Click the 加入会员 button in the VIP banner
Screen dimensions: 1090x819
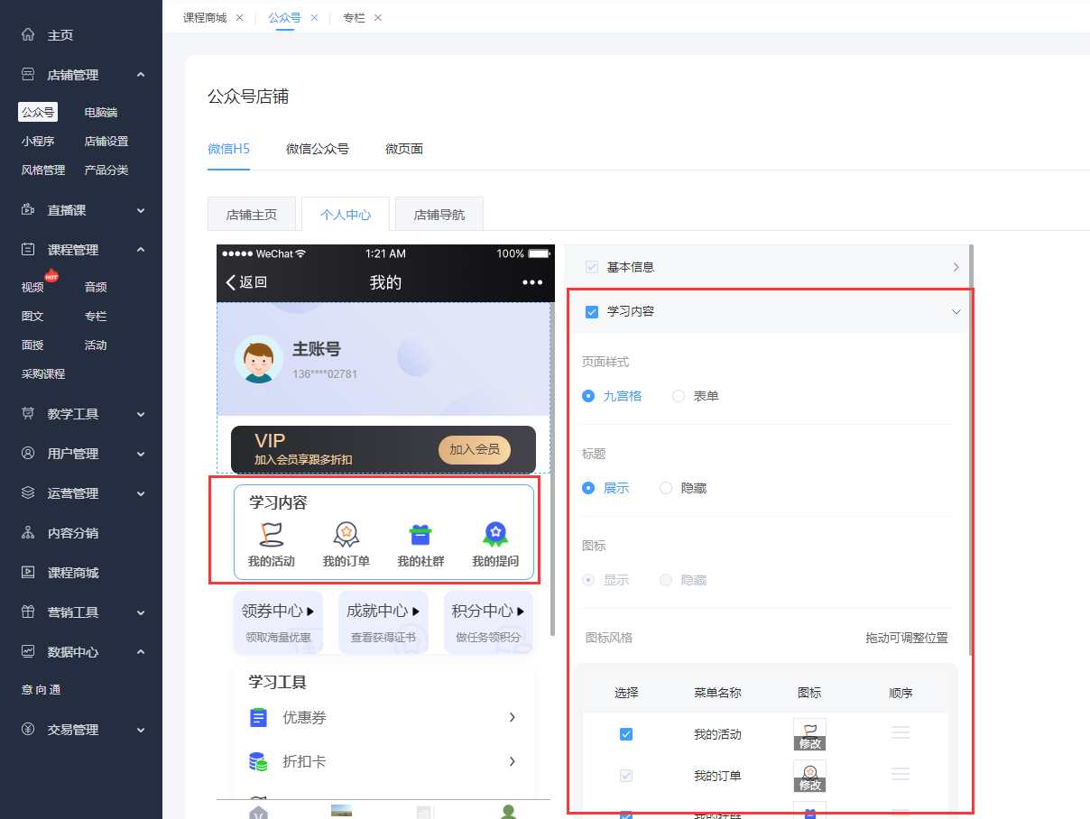tap(474, 449)
